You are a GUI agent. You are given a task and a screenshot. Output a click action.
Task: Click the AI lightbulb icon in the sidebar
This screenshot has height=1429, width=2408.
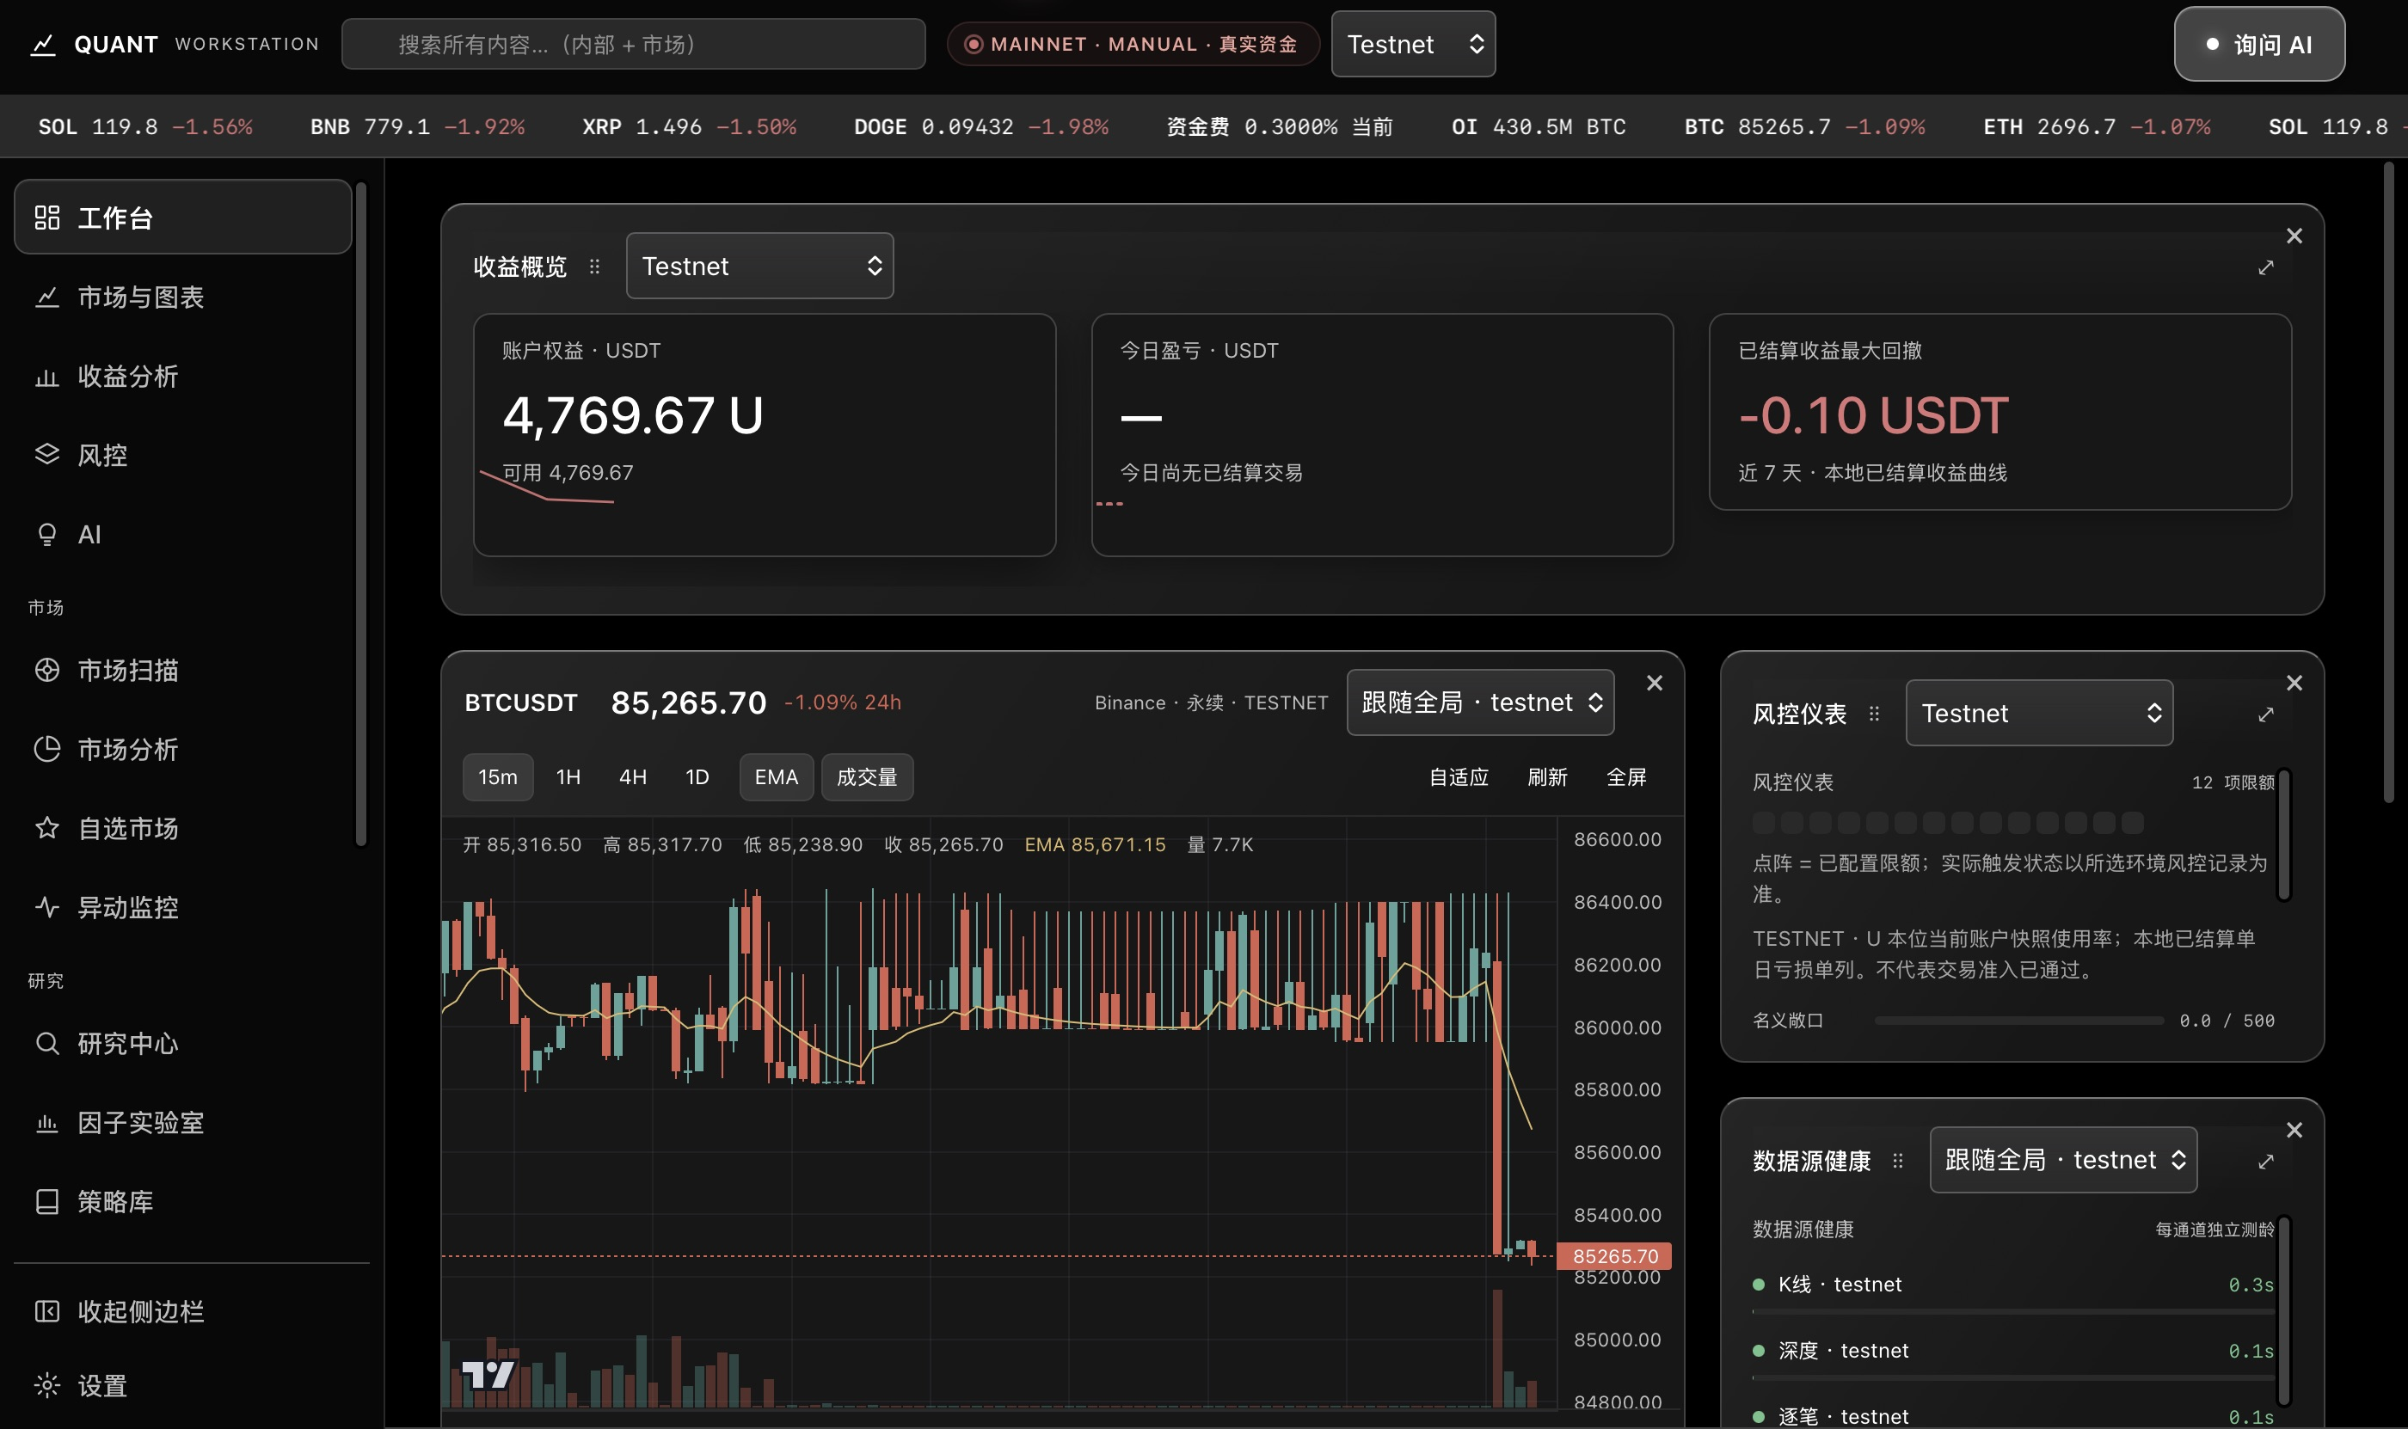click(47, 535)
